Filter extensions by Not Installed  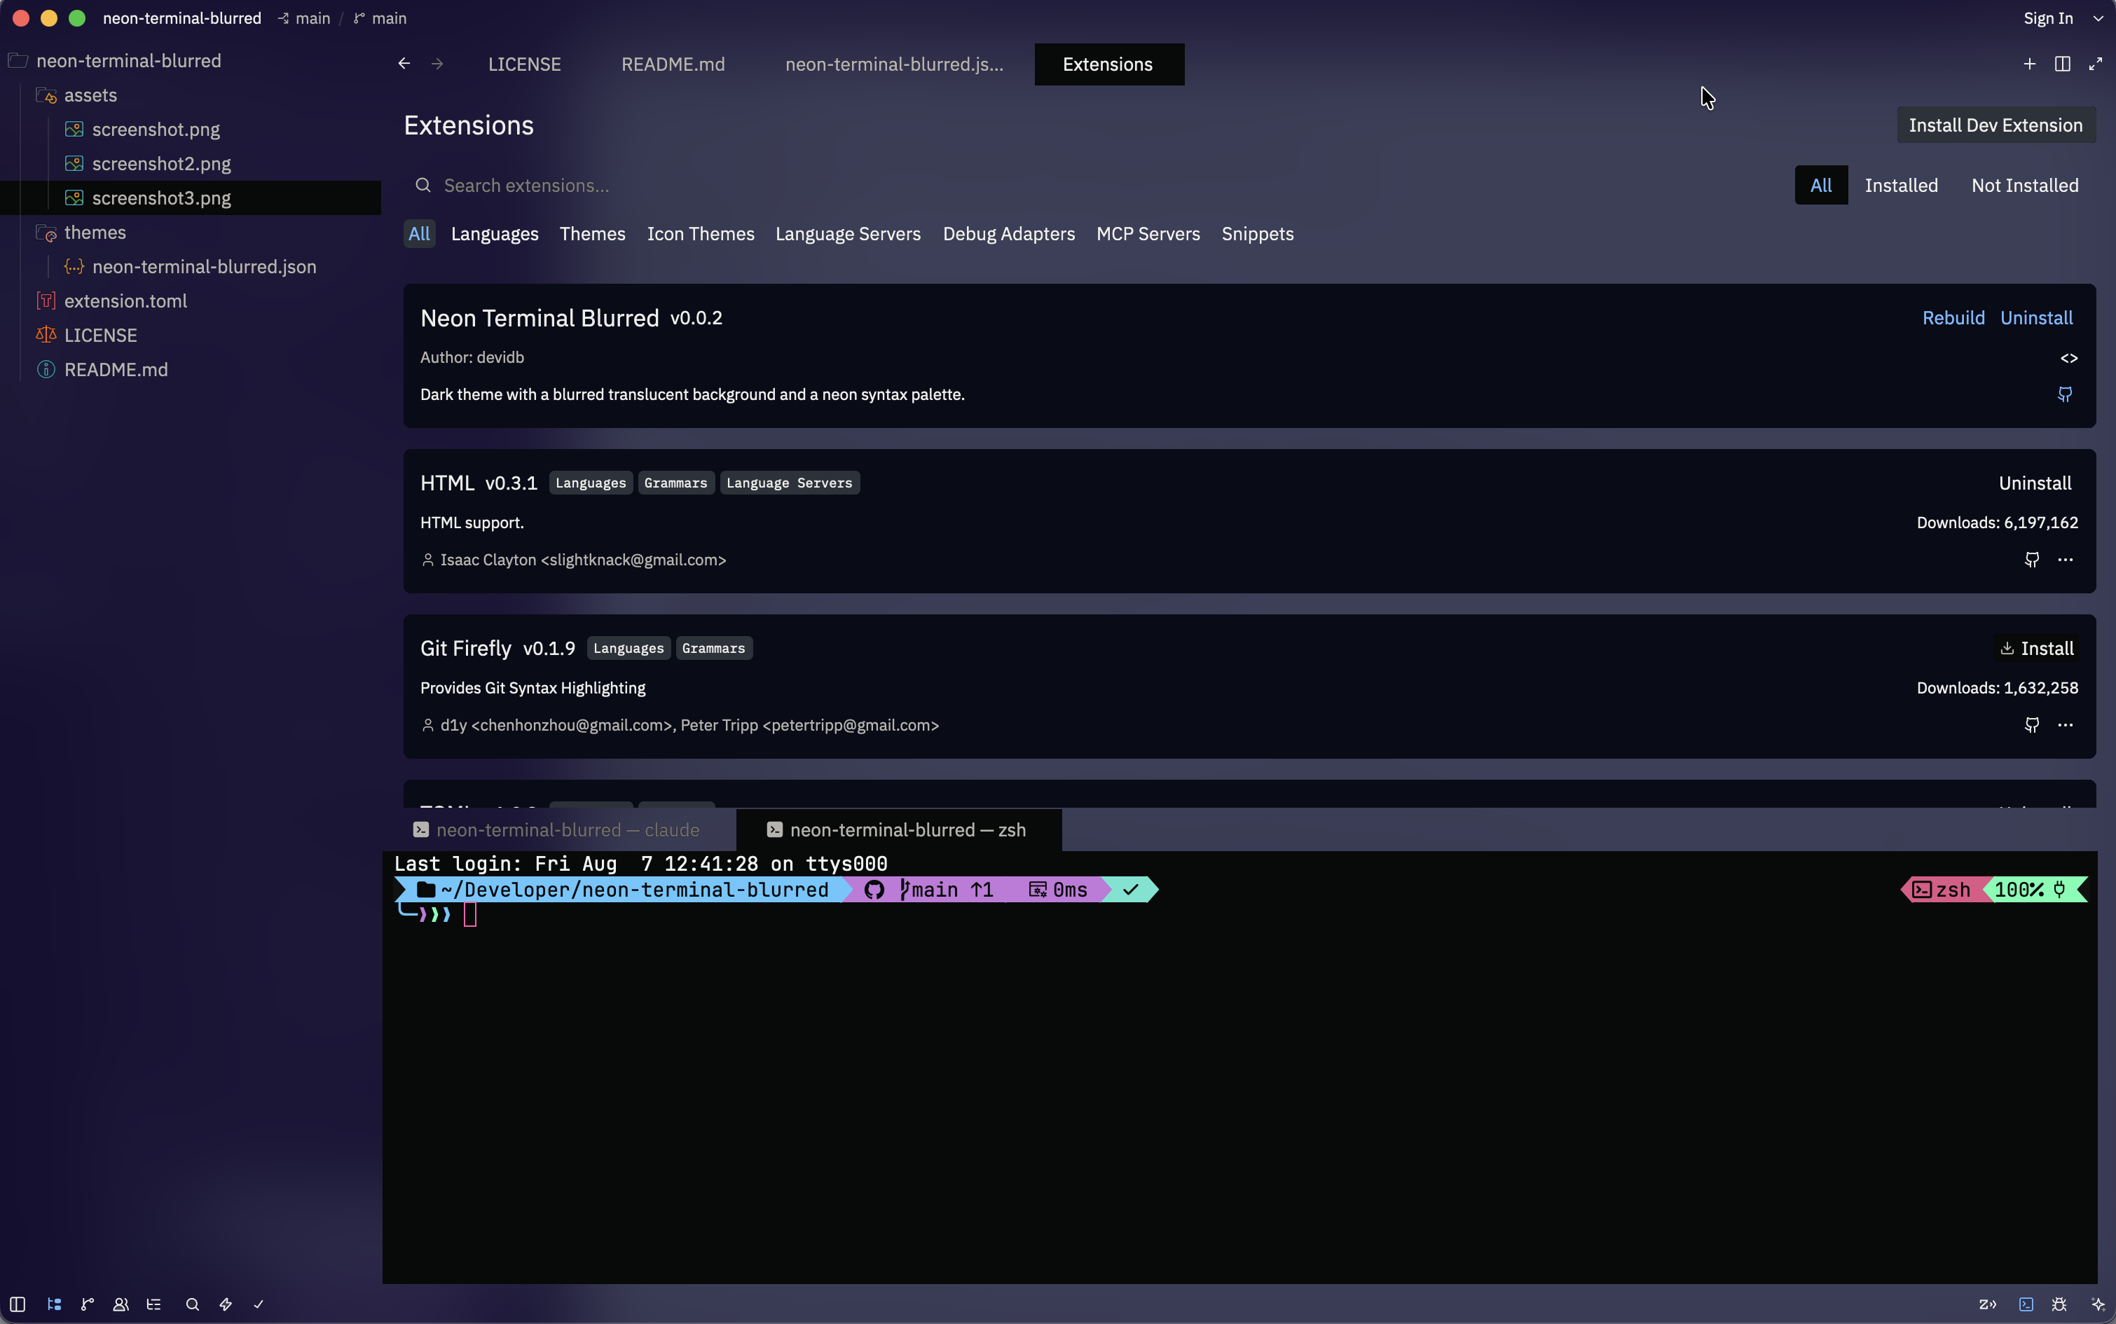(2025, 186)
